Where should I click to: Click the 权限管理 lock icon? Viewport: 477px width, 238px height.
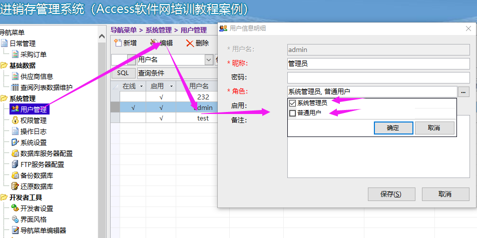15,120
